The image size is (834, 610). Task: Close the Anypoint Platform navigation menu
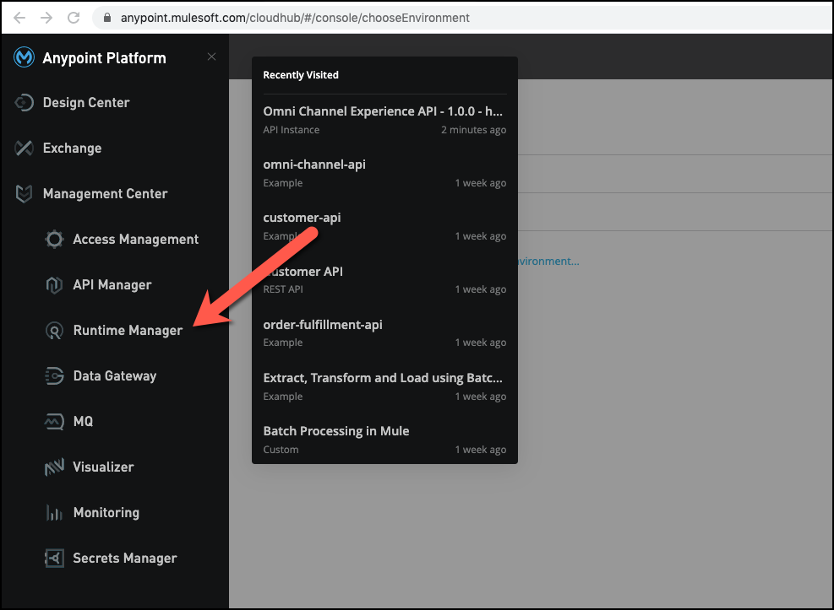tap(212, 57)
